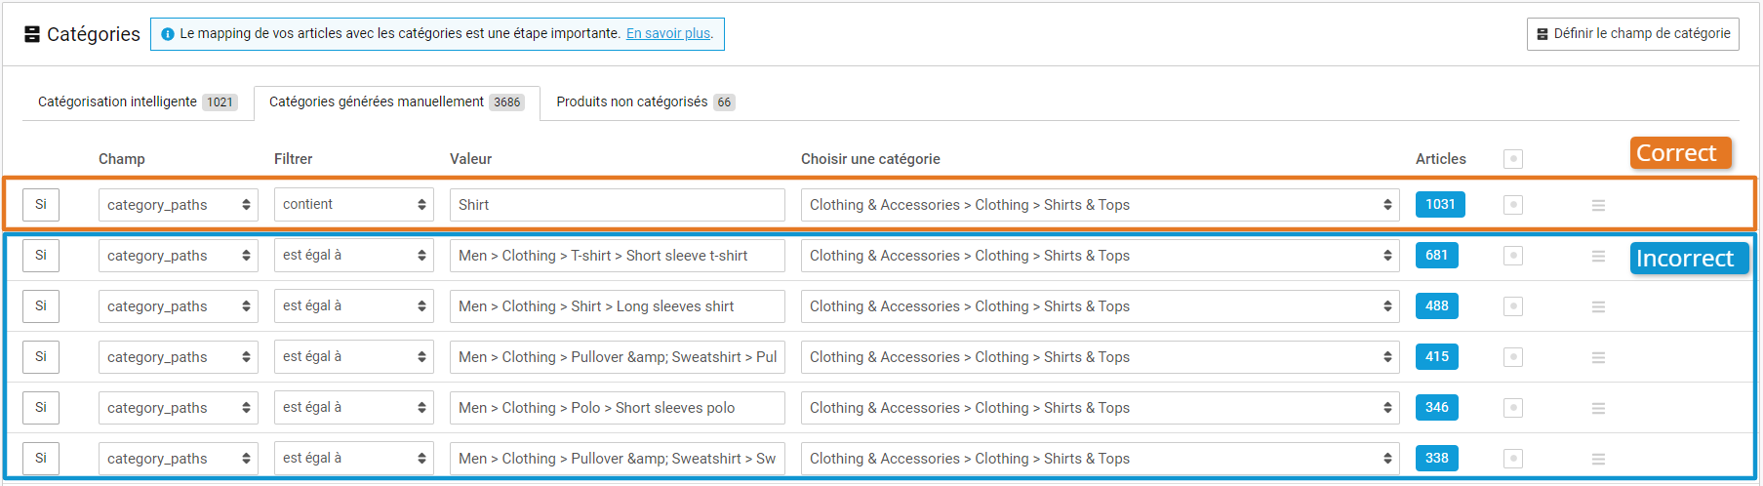
Task: Open the 'contient' filter dropdown
Action: pyautogui.click(x=353, y=205)
